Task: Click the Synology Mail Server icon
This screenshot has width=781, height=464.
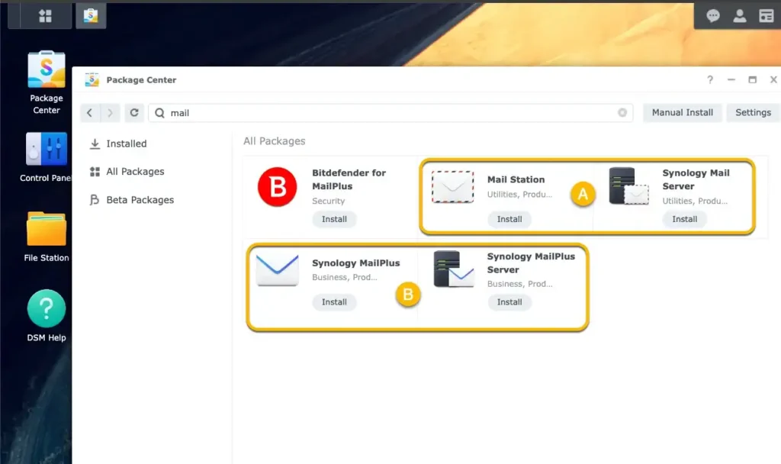Action: [628, 186]
